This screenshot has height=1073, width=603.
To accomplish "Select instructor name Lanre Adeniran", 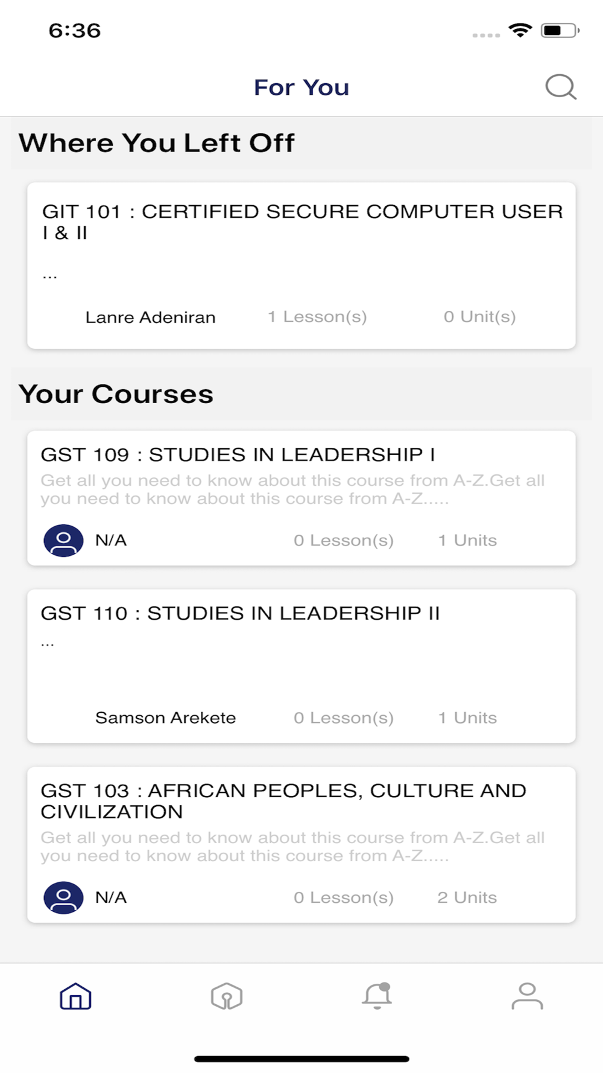I will 150,317.
